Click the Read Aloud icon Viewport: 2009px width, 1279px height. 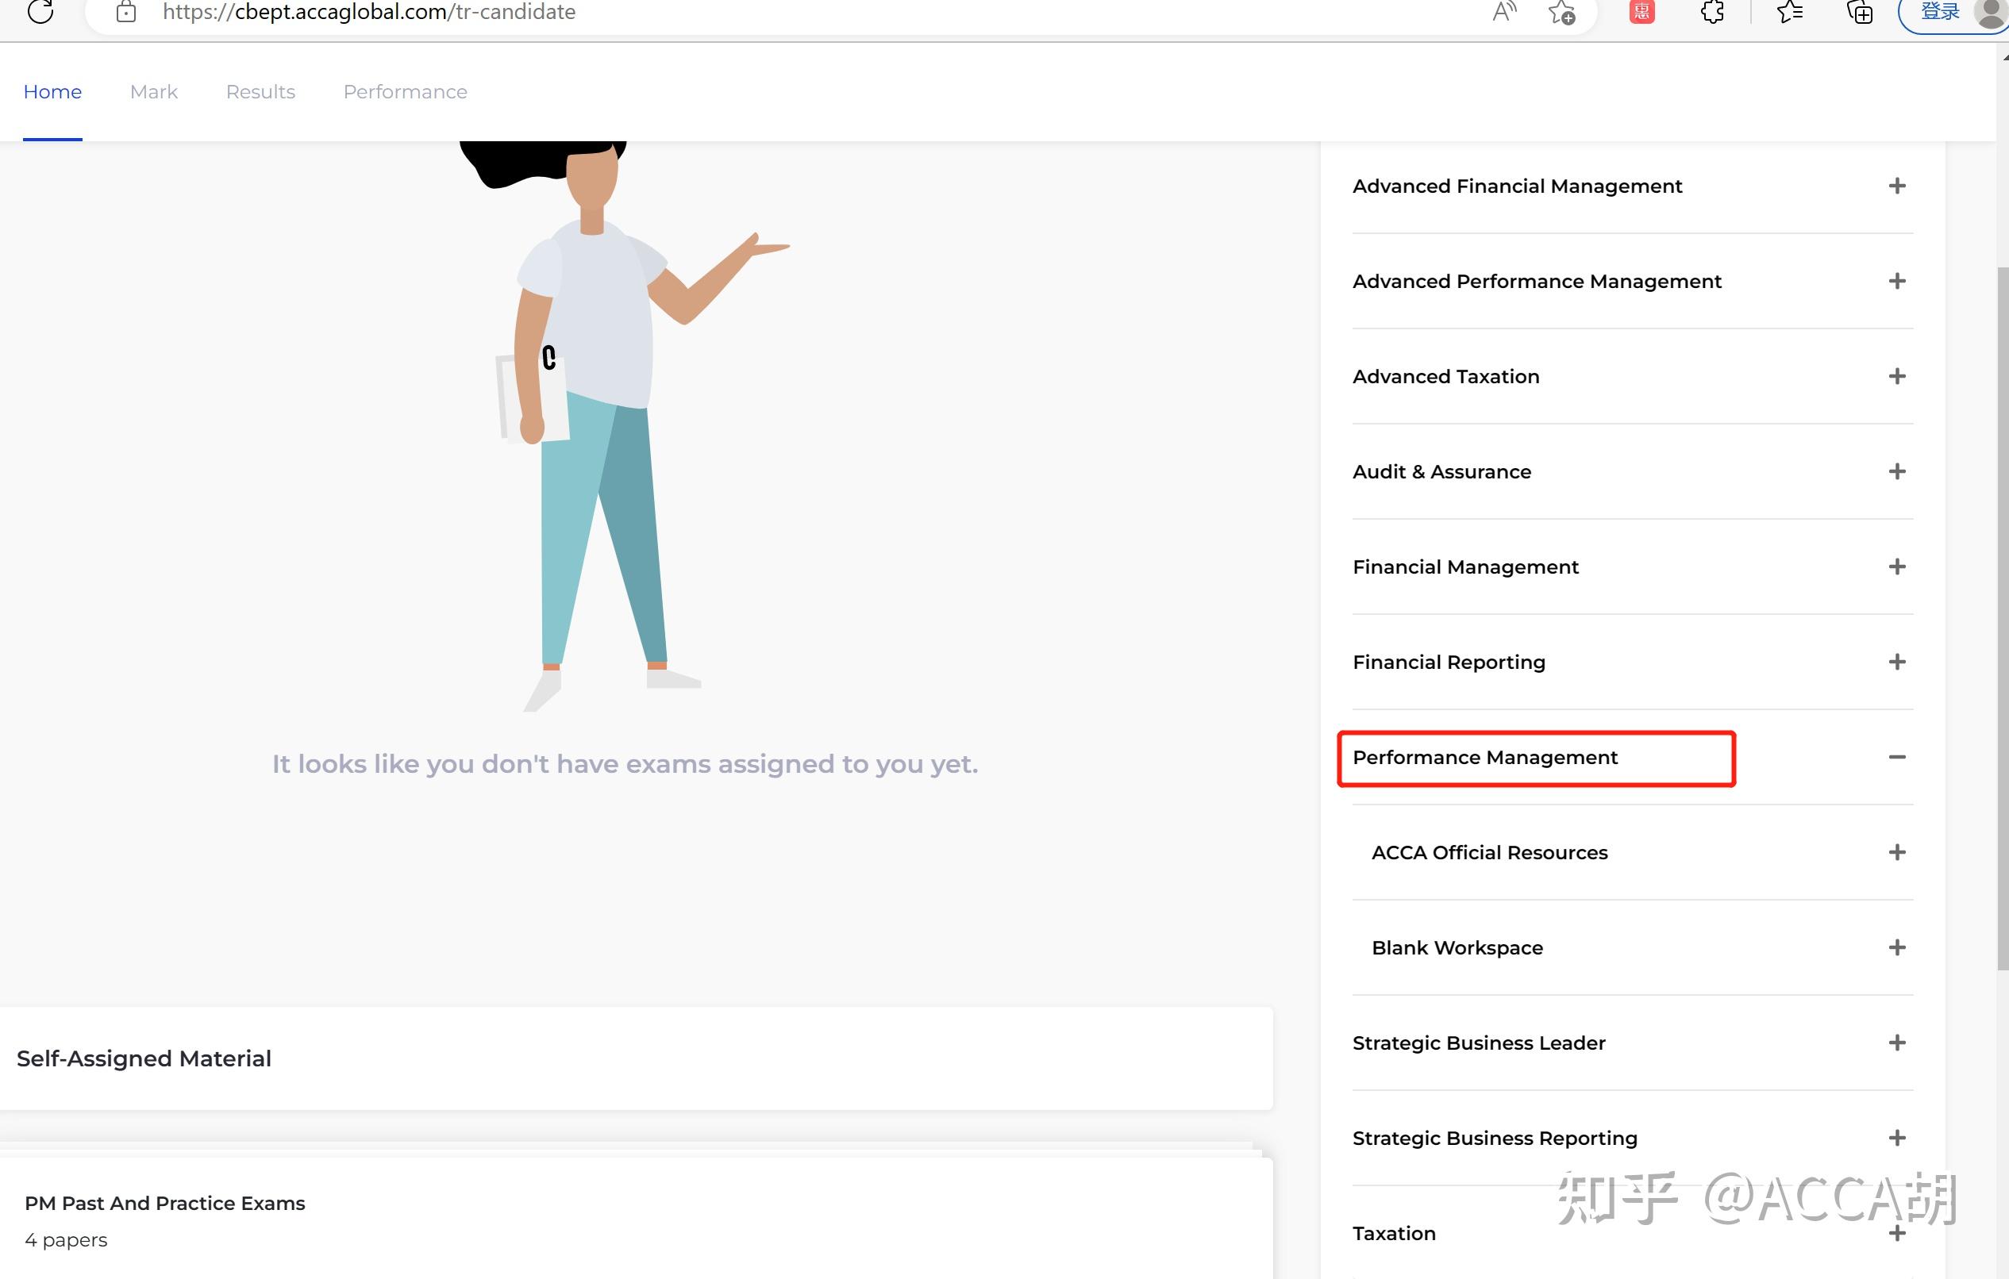1503,12
